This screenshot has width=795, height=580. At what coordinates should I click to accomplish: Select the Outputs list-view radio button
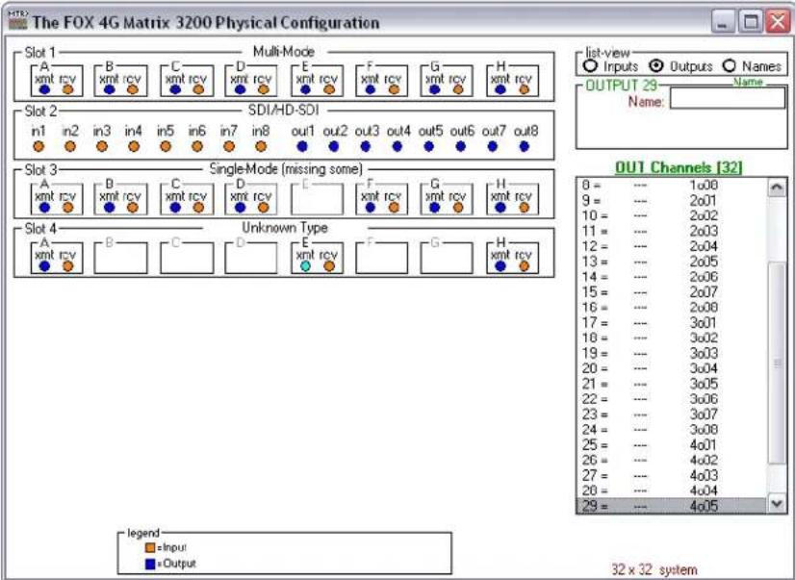click(656, 65)
